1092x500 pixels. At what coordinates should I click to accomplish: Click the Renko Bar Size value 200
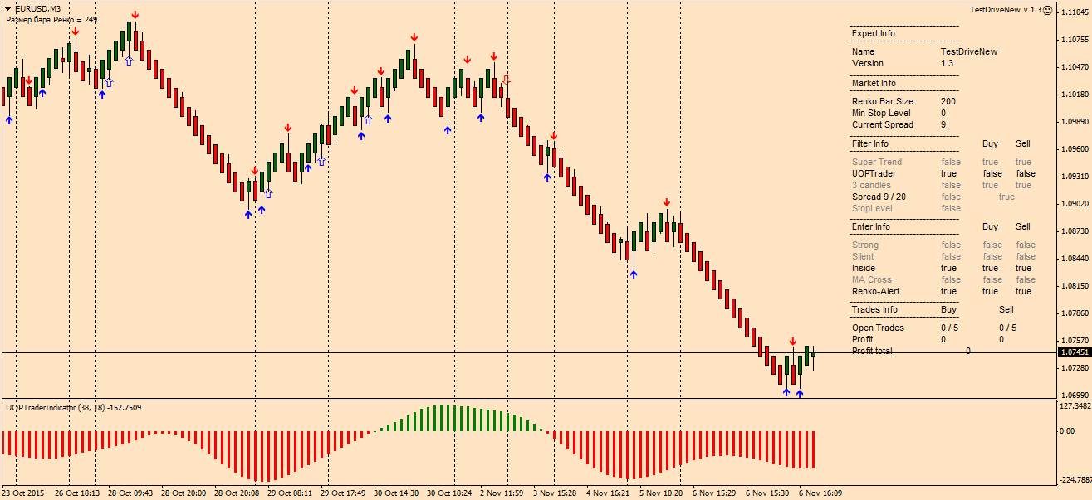[948, 101]
